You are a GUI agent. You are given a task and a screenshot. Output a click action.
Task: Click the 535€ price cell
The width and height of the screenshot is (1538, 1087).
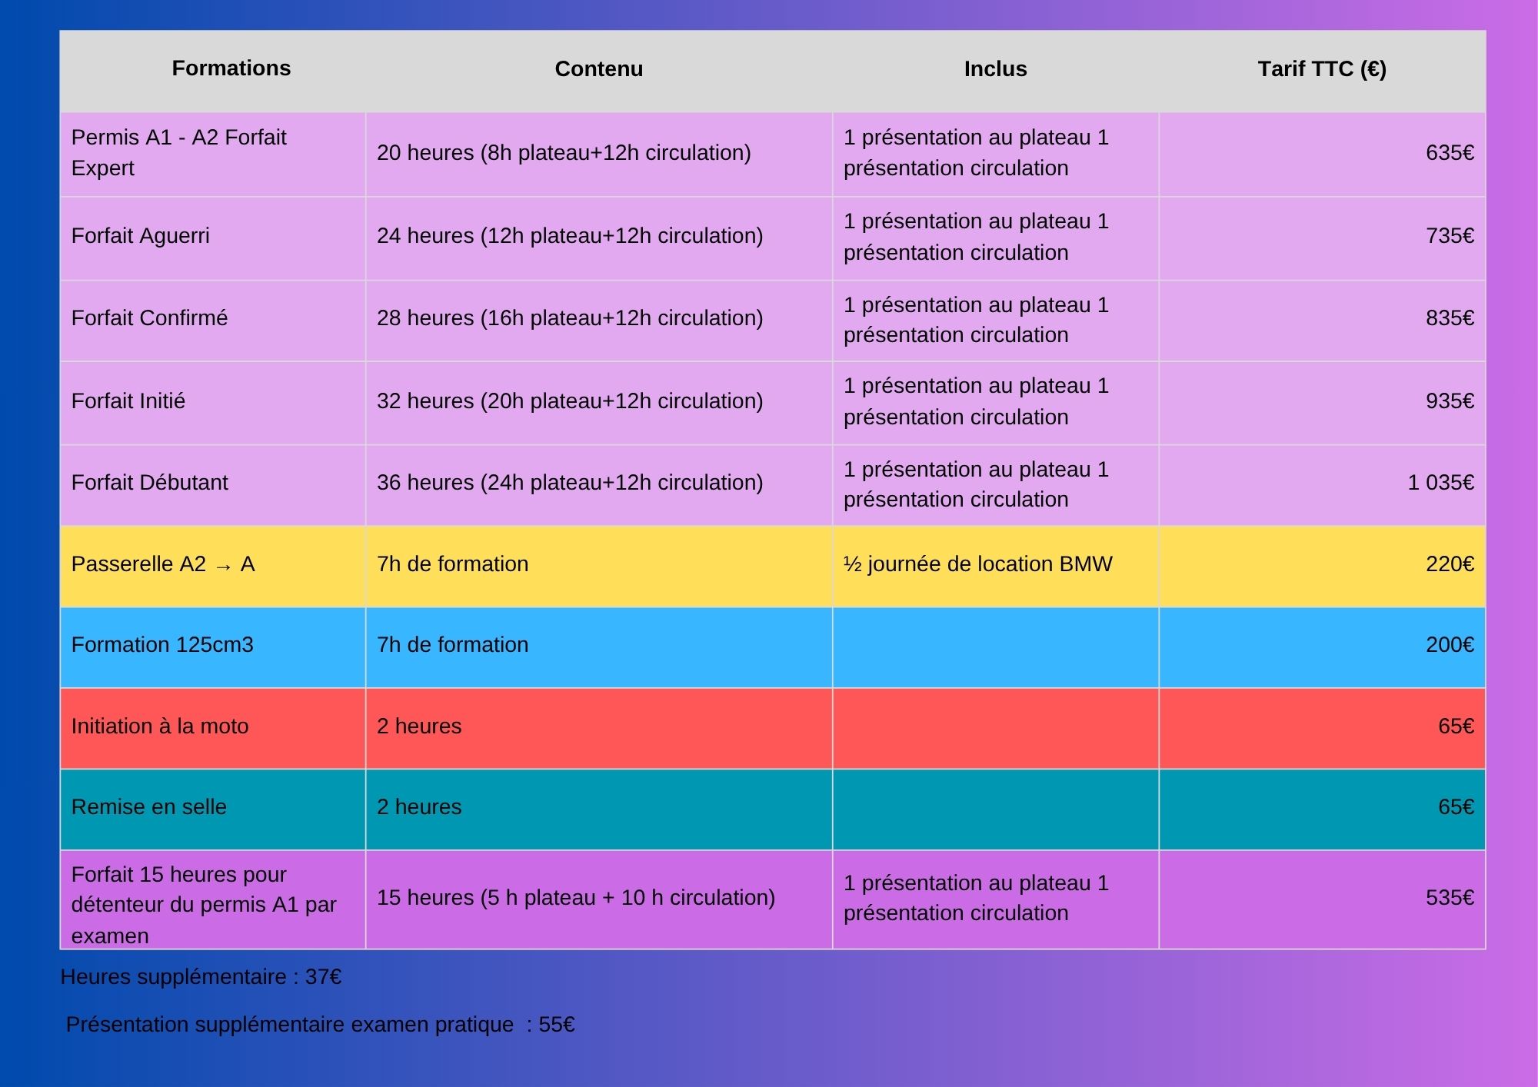tap(1449, 898)
